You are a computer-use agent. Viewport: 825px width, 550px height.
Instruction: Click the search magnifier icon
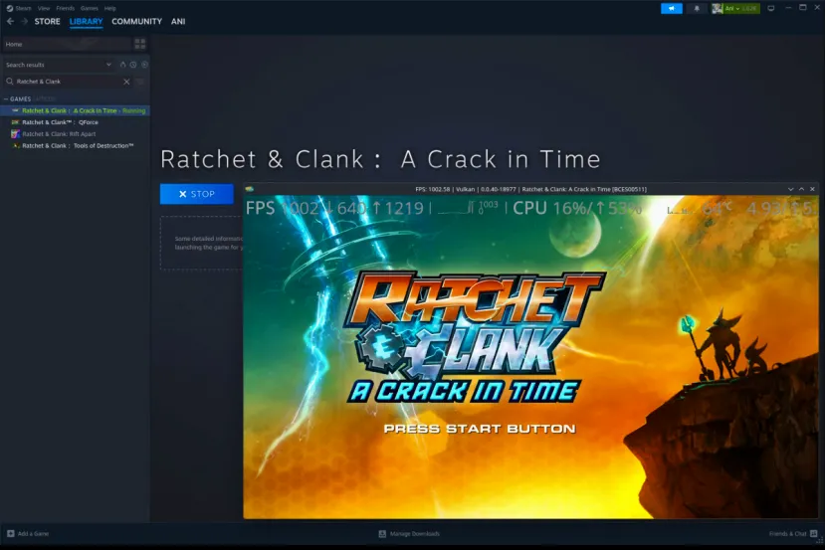pos(10,82)
